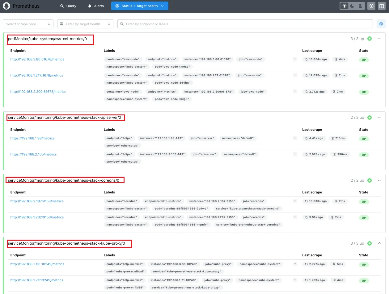Open endpoint https://192.168.2.105/metrics
Image resolution: width=389 pixels, height=294 pixels.
point(33,154)
